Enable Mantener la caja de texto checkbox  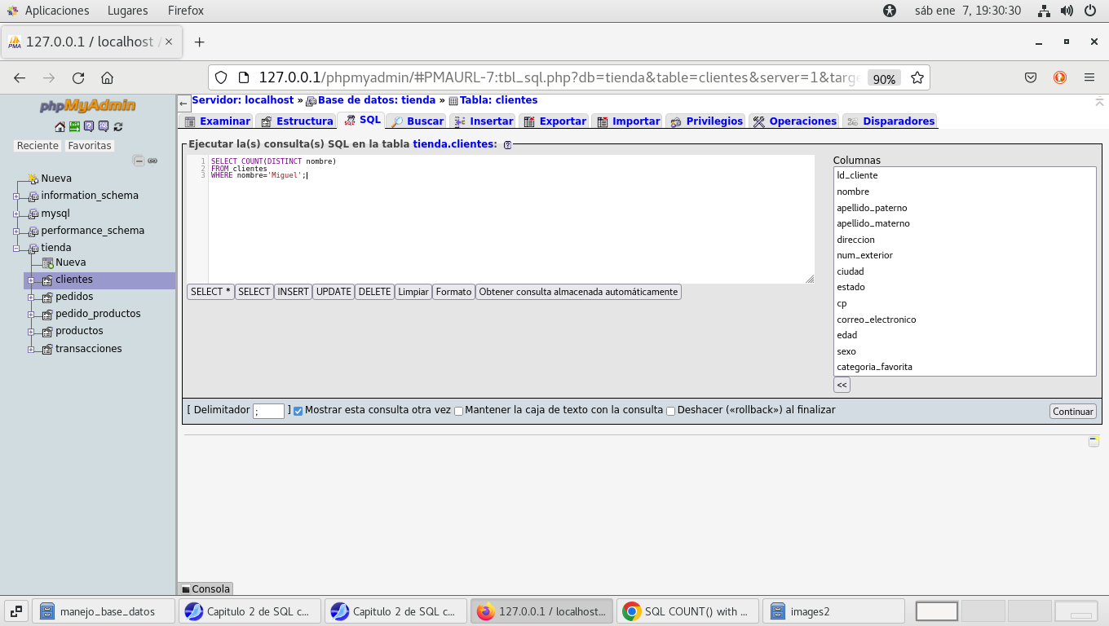458,411
